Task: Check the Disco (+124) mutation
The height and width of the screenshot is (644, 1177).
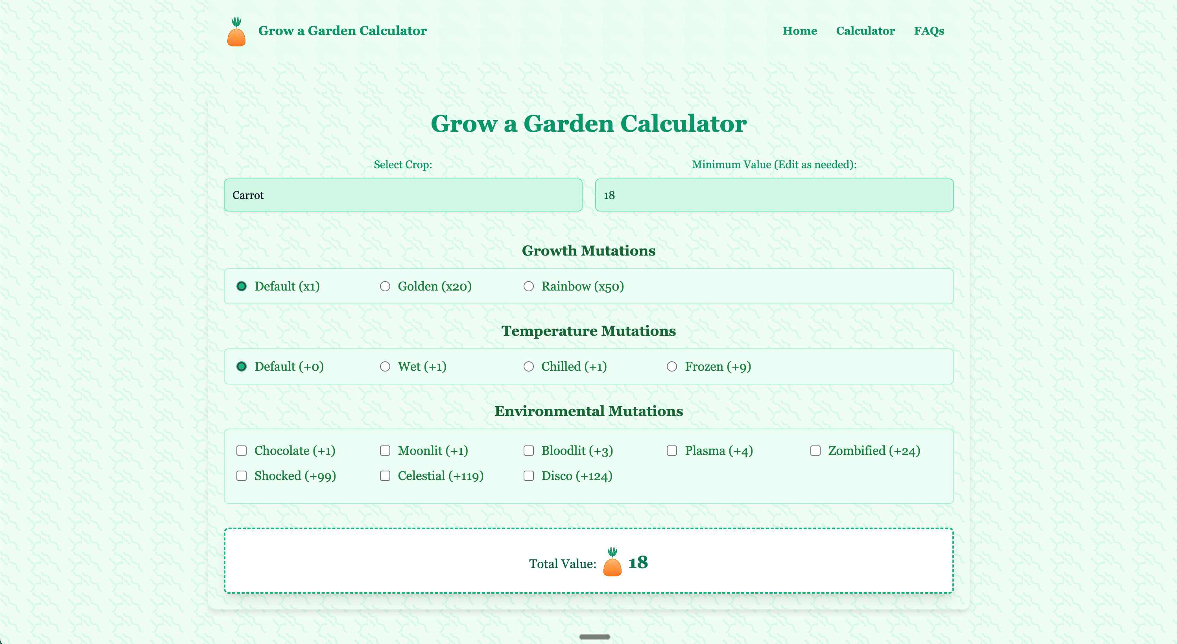Action: point(529,475)
